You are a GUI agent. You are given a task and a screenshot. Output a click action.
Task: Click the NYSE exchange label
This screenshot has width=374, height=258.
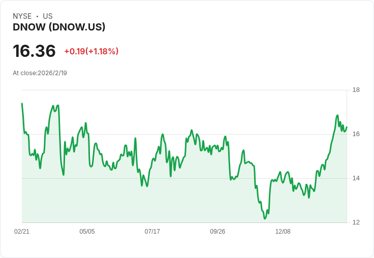tap(22, 16)
